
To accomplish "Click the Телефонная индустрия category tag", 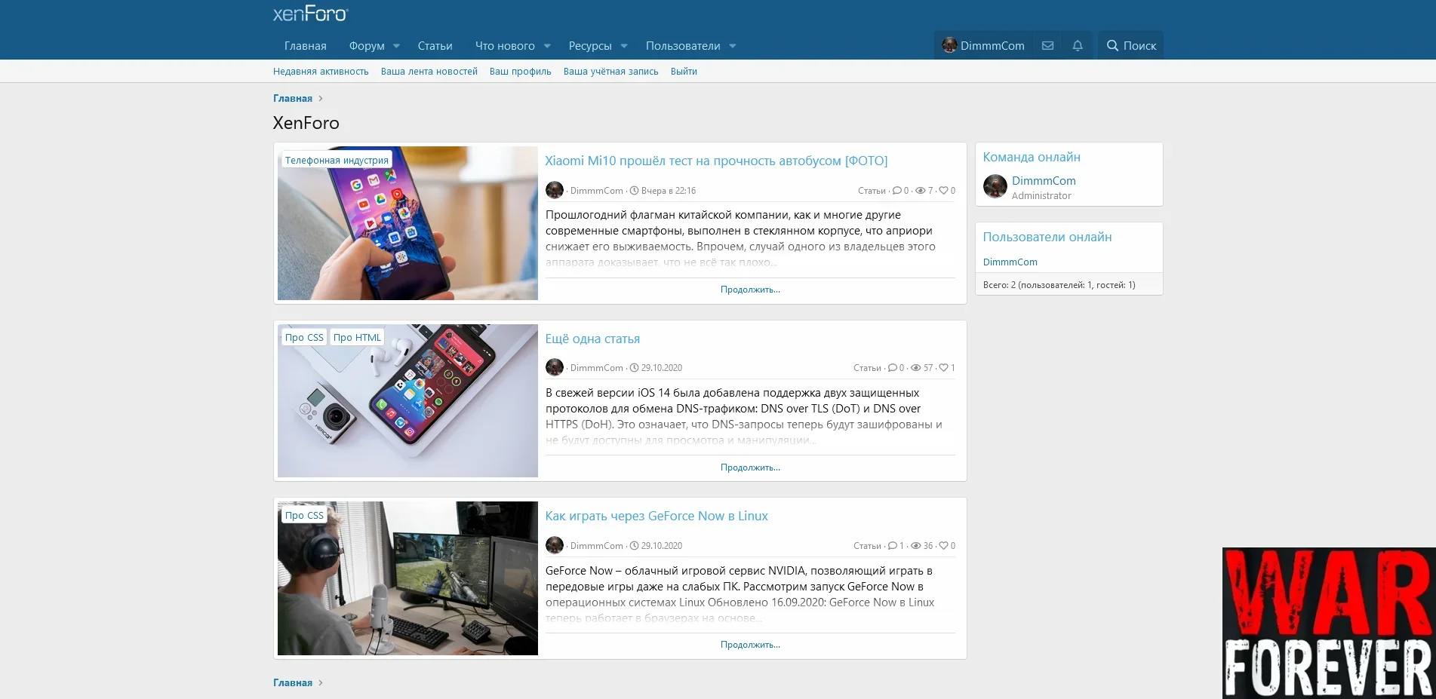I will [x=337, y=160].
